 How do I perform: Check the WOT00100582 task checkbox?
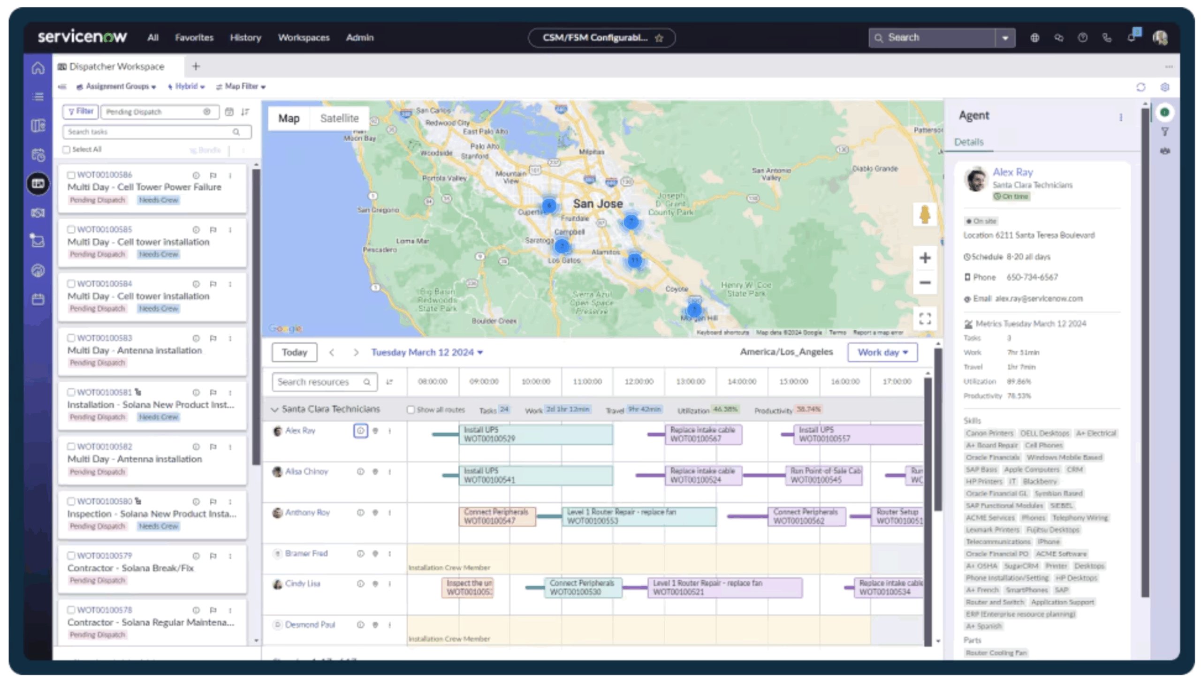[x=71, y=447]
